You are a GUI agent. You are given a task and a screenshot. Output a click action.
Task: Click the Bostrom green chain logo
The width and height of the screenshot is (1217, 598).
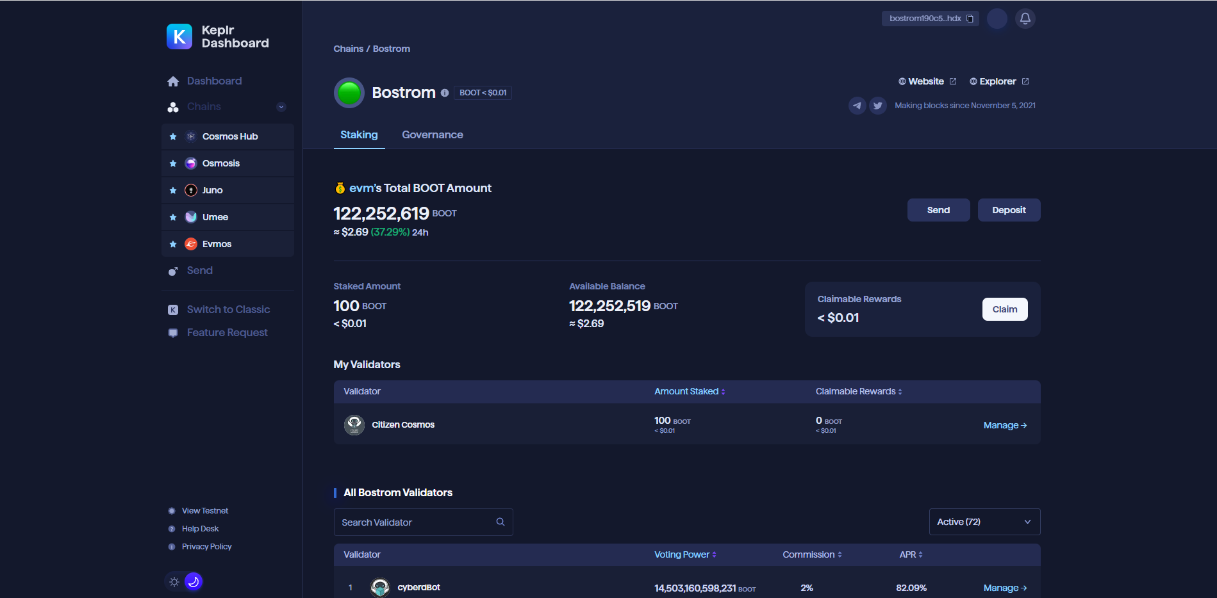pyautogui.click(x=349, y=93)
